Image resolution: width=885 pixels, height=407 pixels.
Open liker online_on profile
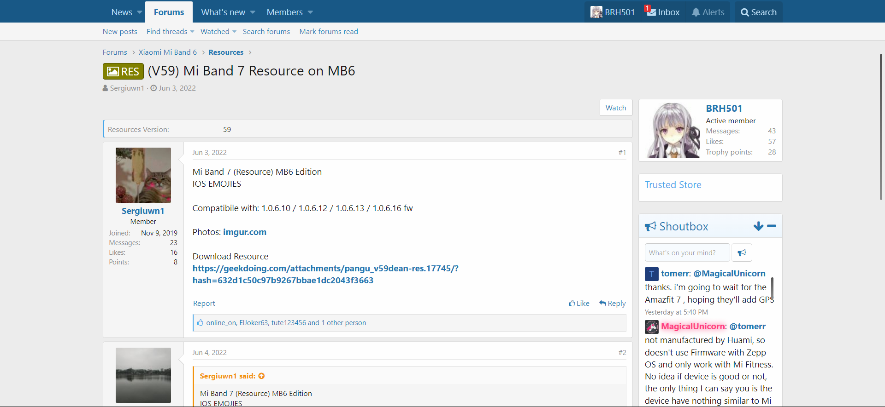pos(221,323)
